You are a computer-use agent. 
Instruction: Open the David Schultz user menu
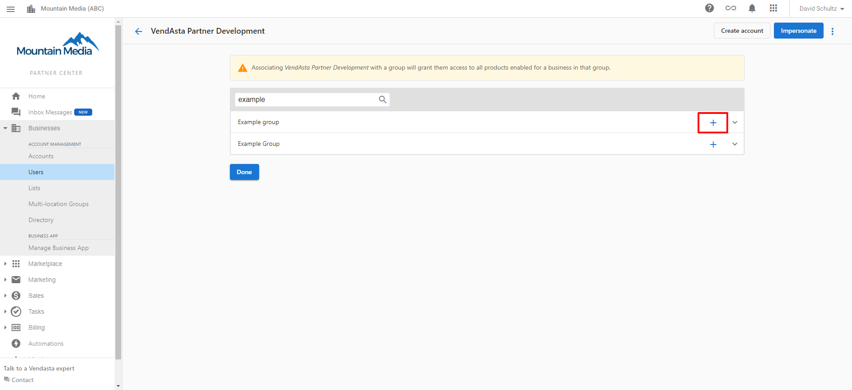822,8
